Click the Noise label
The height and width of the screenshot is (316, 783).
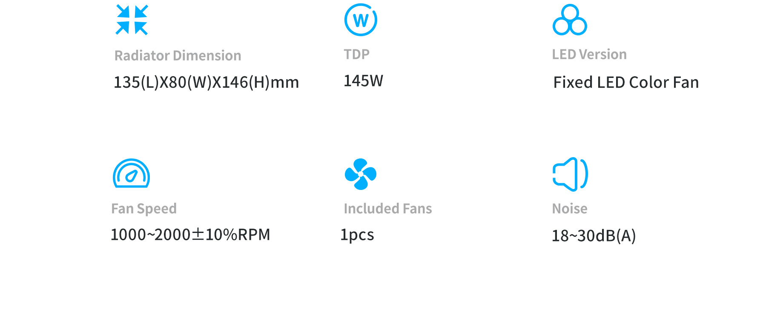pos(570,209)
